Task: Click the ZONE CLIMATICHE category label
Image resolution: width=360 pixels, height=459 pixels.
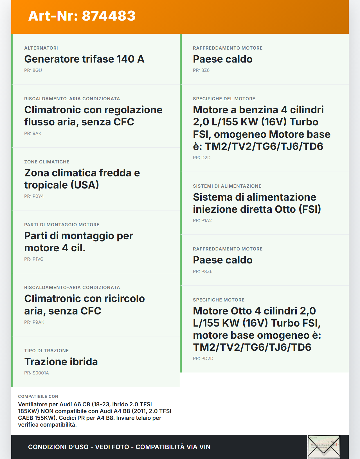Action: [47, 162]
